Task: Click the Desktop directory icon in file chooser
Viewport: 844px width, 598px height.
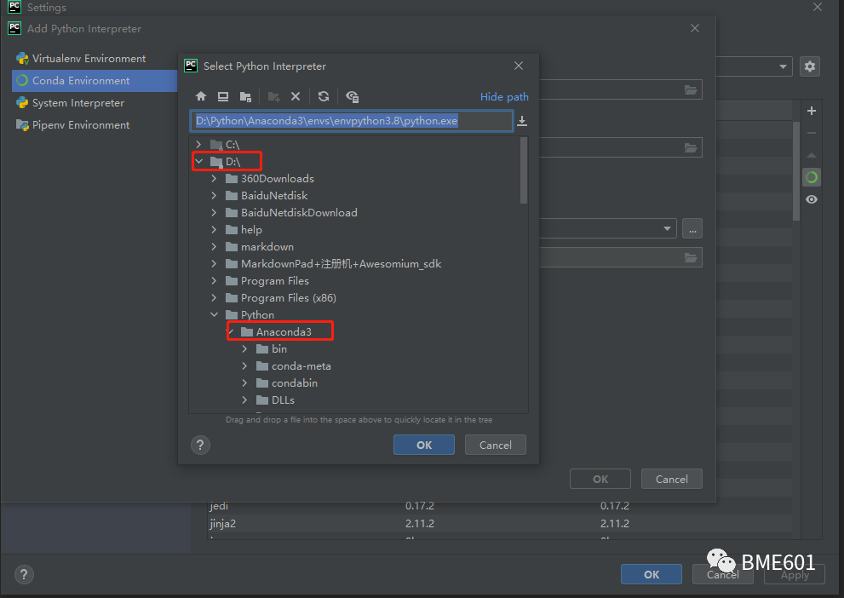Action: pyautogui.click(x=223, y=96)
